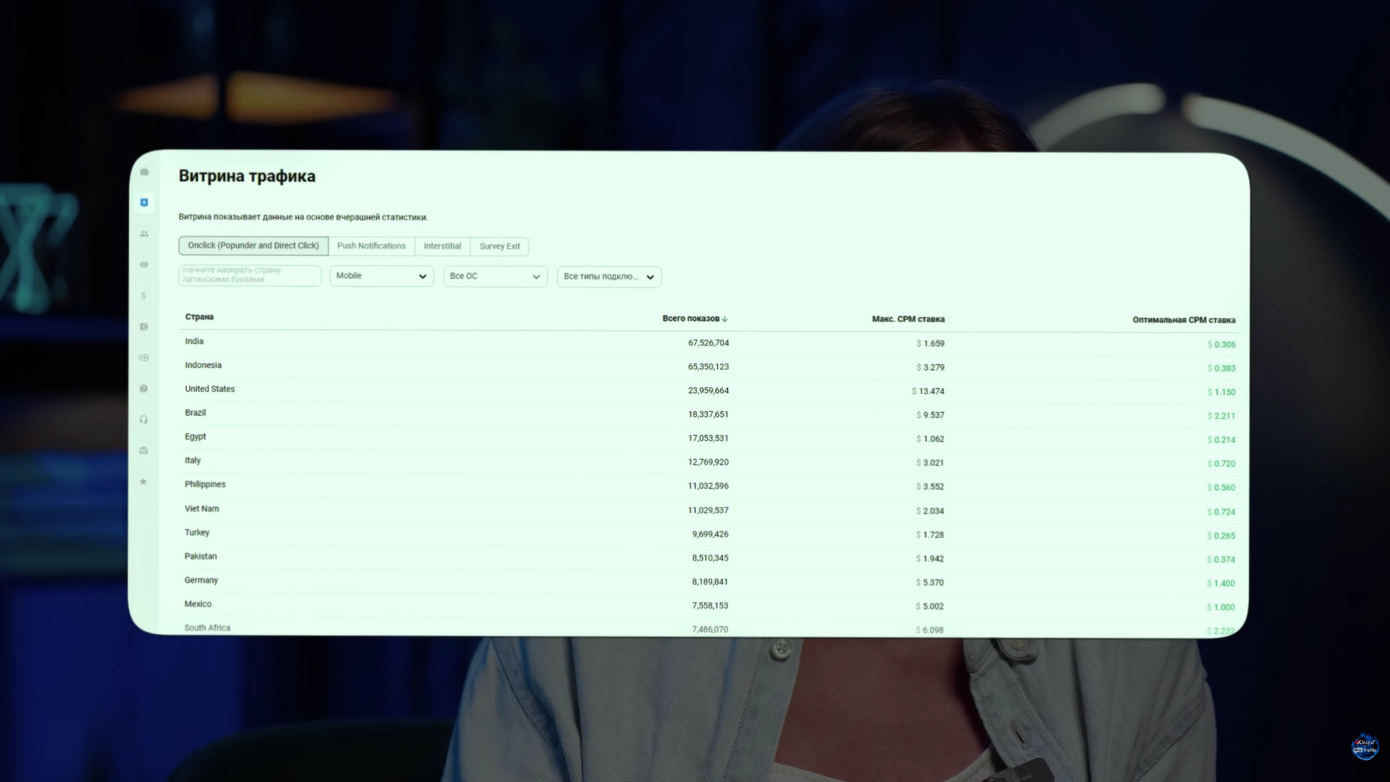The image size is (1390, 782).
Task: Expand the Mobile device dropdown
Action: pyautogui.click(x=382, y=276)
